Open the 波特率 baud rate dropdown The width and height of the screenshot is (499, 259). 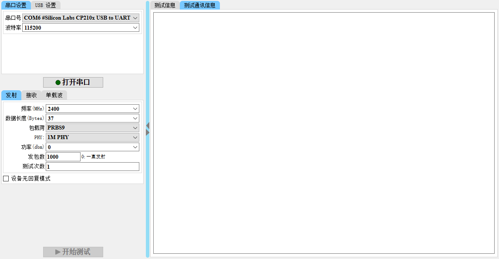[x=136, y=27]
